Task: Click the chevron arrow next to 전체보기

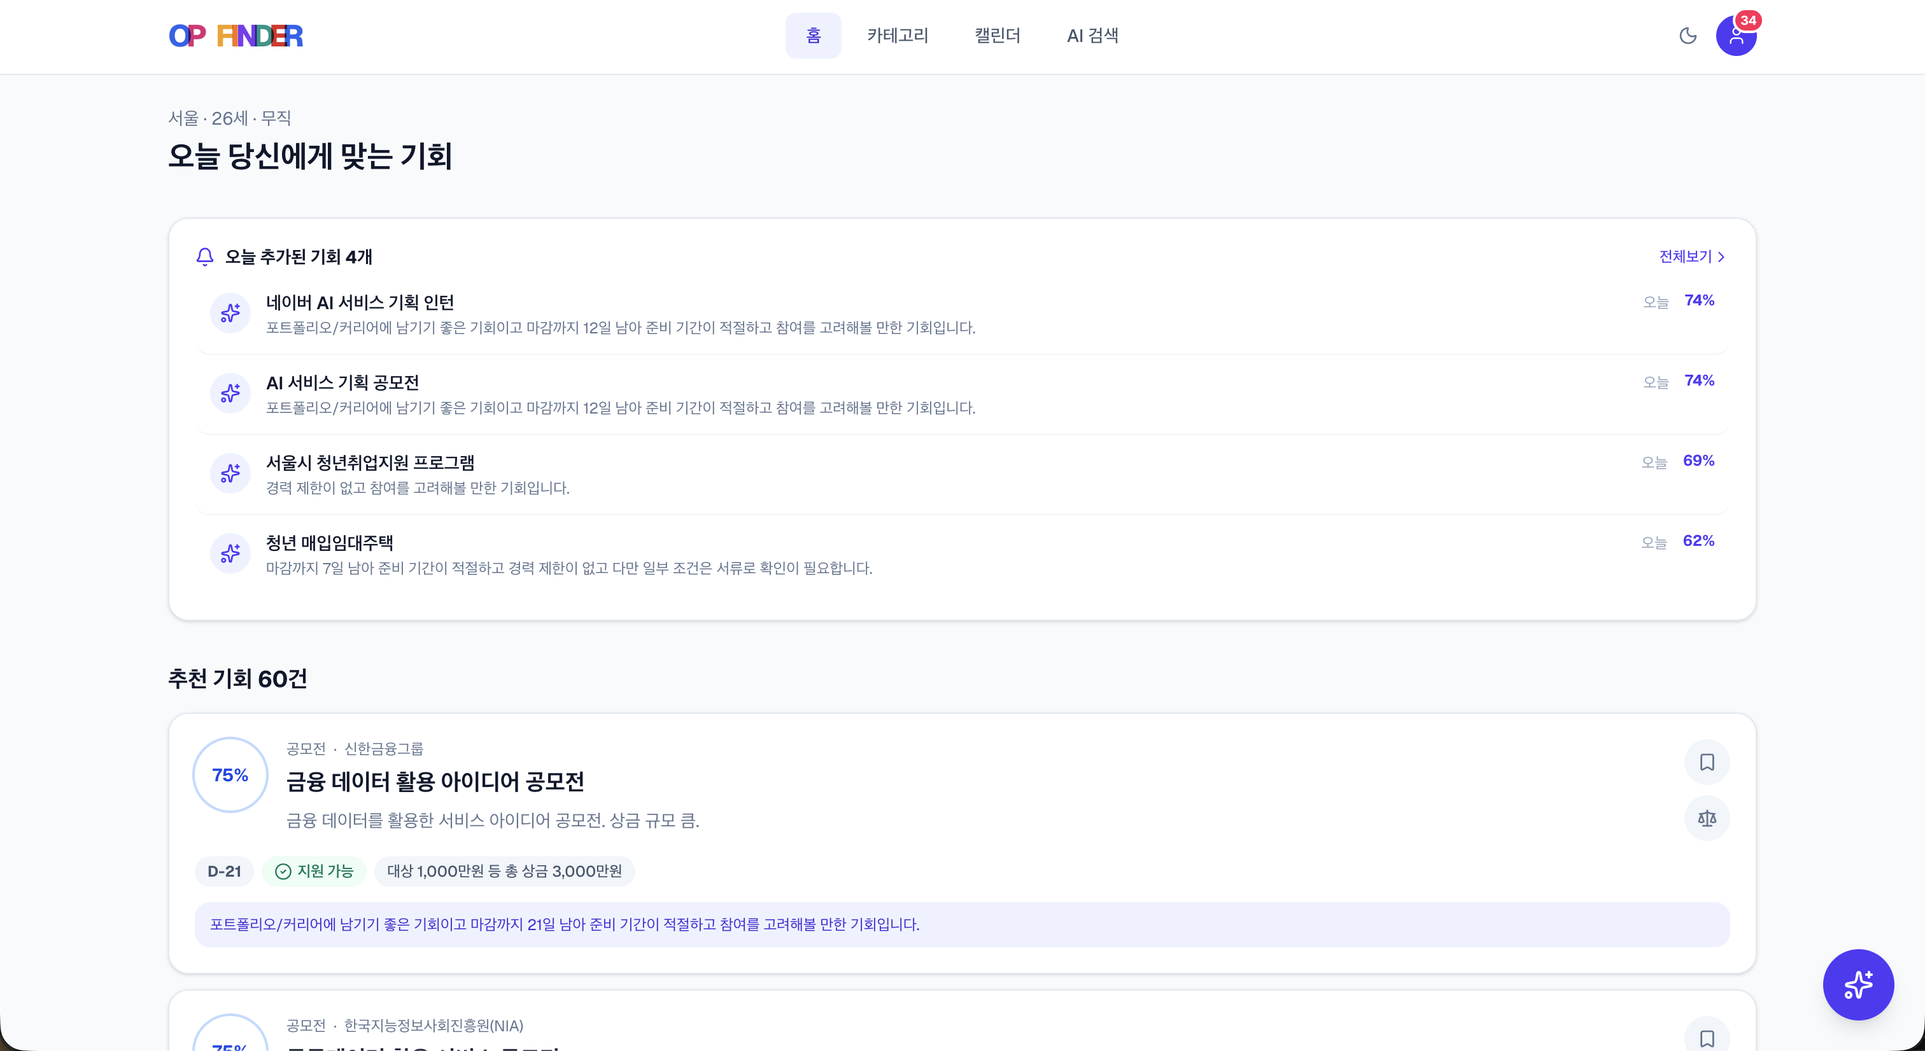Action: pyautogui.click(x=1721, y=257)
